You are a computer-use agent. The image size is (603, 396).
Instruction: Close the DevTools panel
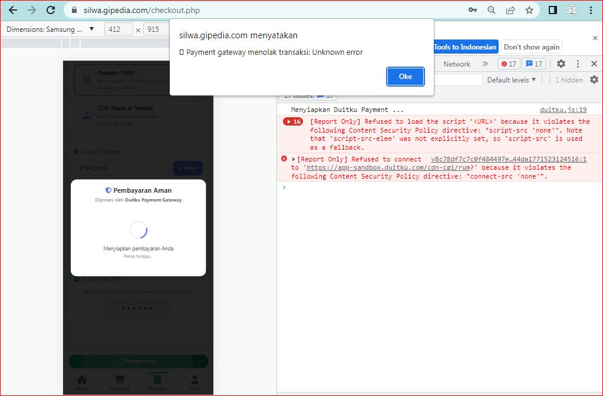pos(594,64)
